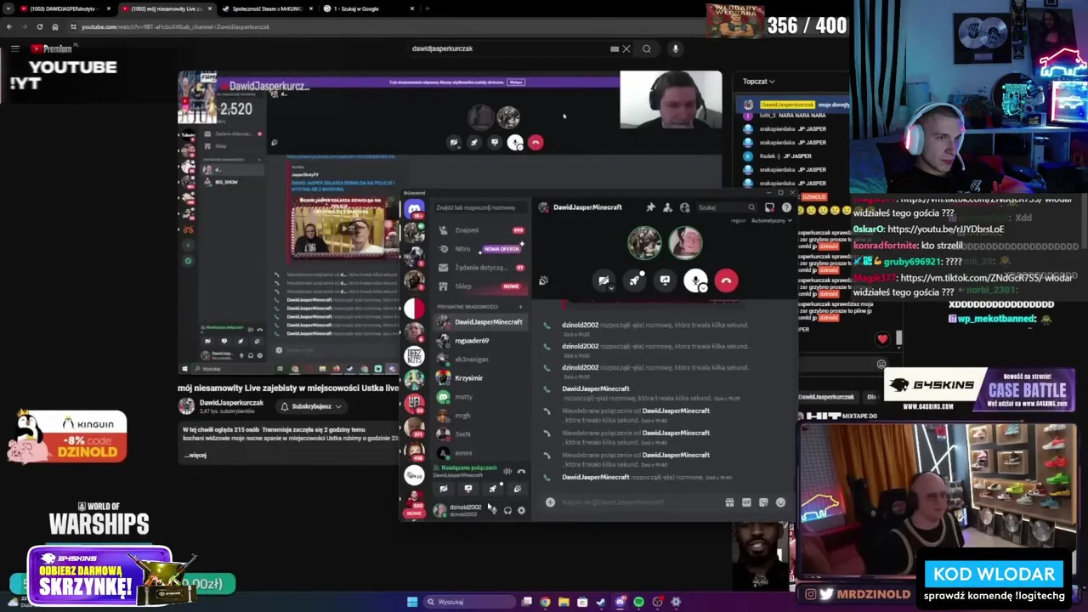Viewport: 1088px width, 612px height.
Task: Share your screen in the Discord call
Action: point(665,280)
